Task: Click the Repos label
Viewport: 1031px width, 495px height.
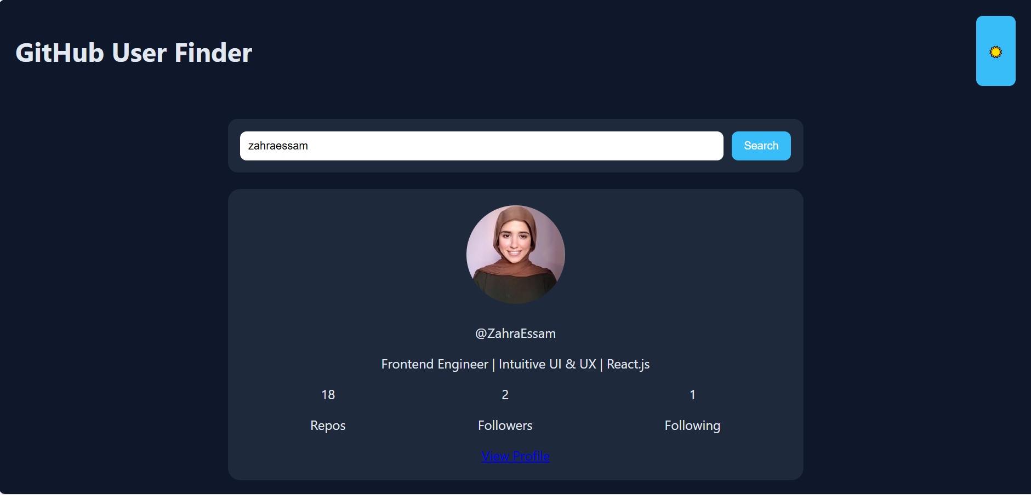Action: tap(328, 425)
